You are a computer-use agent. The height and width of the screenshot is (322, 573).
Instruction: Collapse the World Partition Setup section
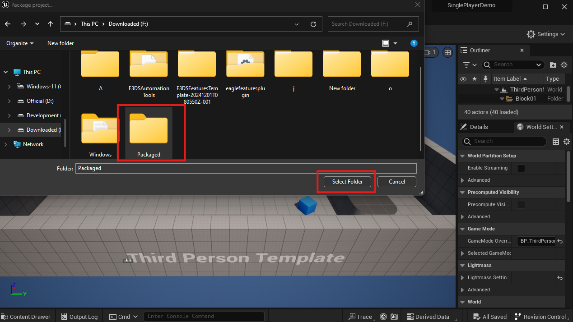tap(462, 156)
